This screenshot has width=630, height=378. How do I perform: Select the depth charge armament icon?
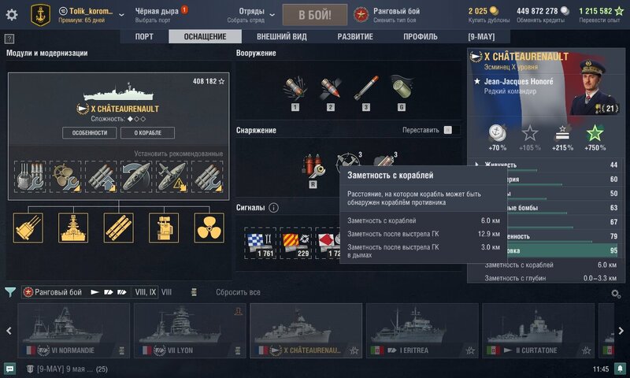click(401, 89)
